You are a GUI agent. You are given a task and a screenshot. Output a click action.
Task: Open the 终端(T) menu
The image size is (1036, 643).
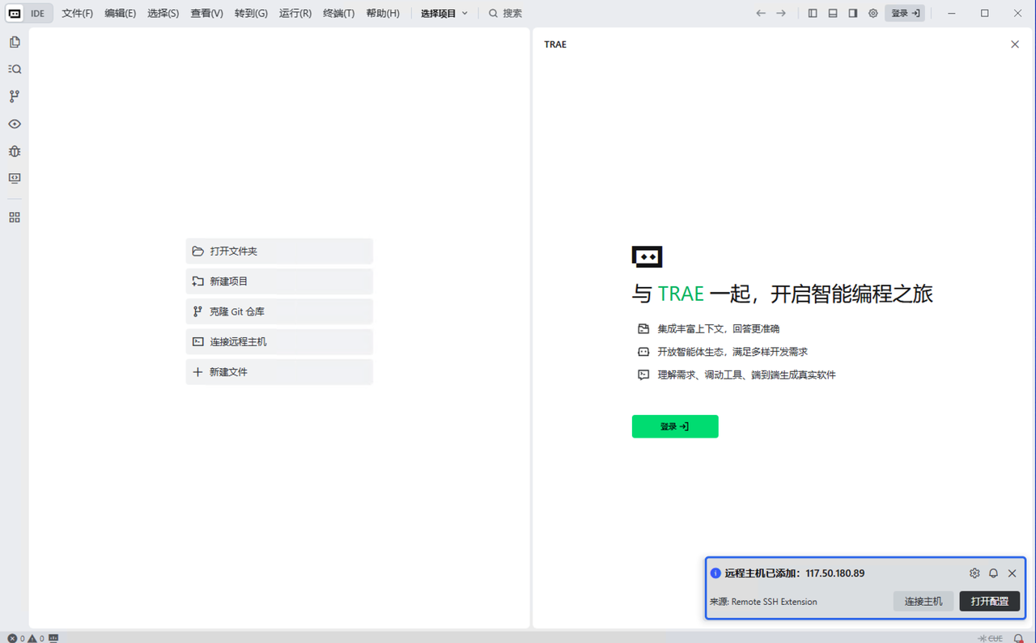[x=338, y=13]
